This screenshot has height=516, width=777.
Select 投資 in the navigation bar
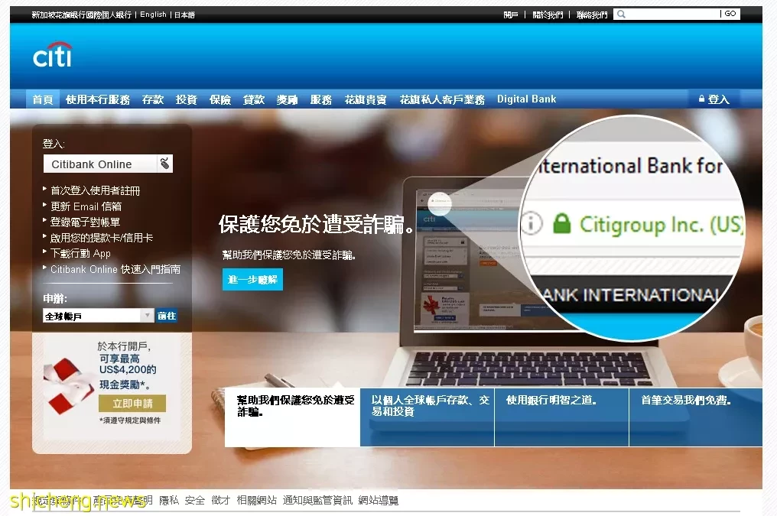point(187,99)
